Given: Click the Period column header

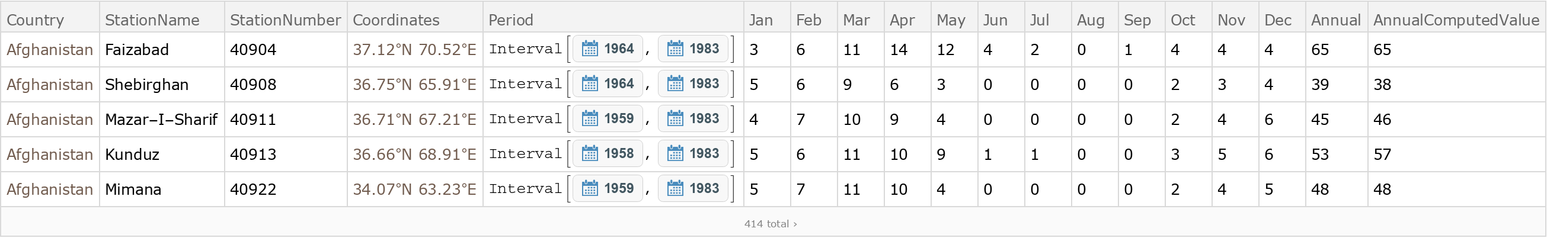Looking at the screenshot, I should click(510, 20).
